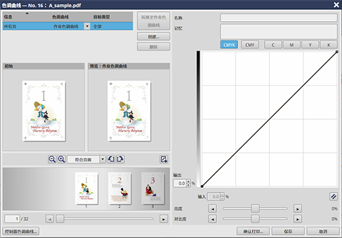Screen dimensions: 342x238
Task: Rotate preview left with the rotate icon
Action: [111, 159]
